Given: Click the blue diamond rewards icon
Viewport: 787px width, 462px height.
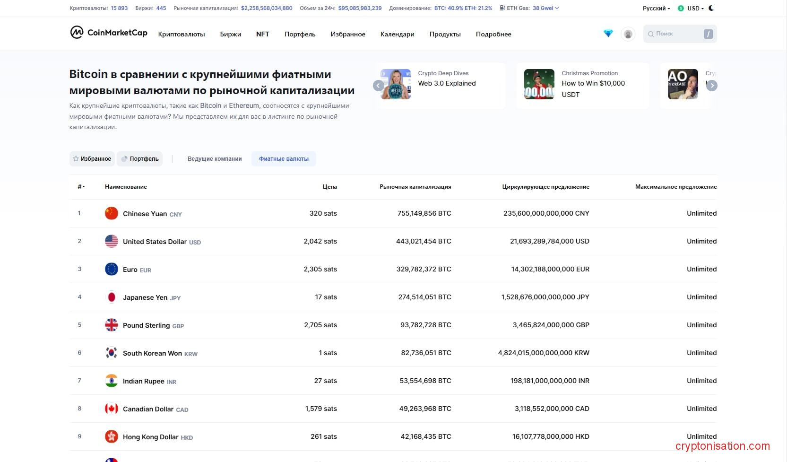Looking at the screenshot, I should 608,34.
